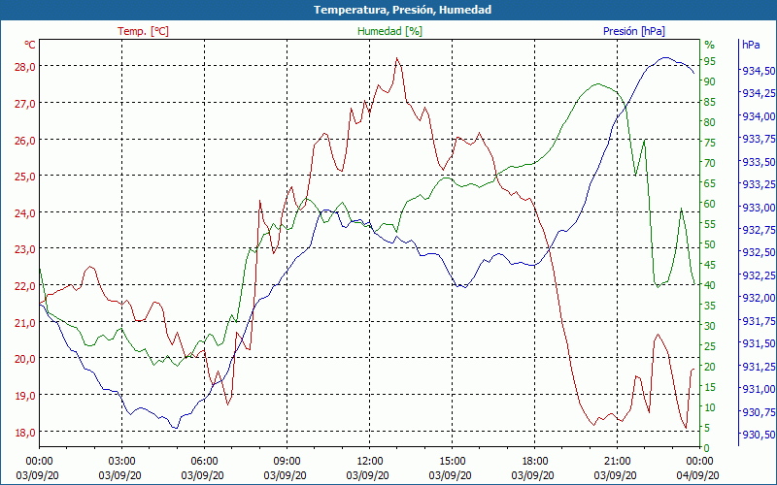Click the 28,0 temperature axis value
Viewport: 777px width, 485px height.
[25, 67]
